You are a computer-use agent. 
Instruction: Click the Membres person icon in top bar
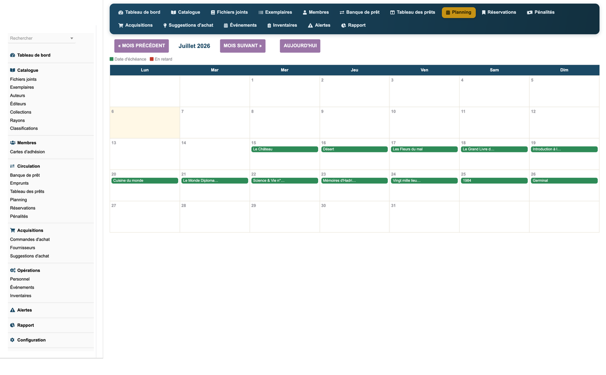(305, 13)
